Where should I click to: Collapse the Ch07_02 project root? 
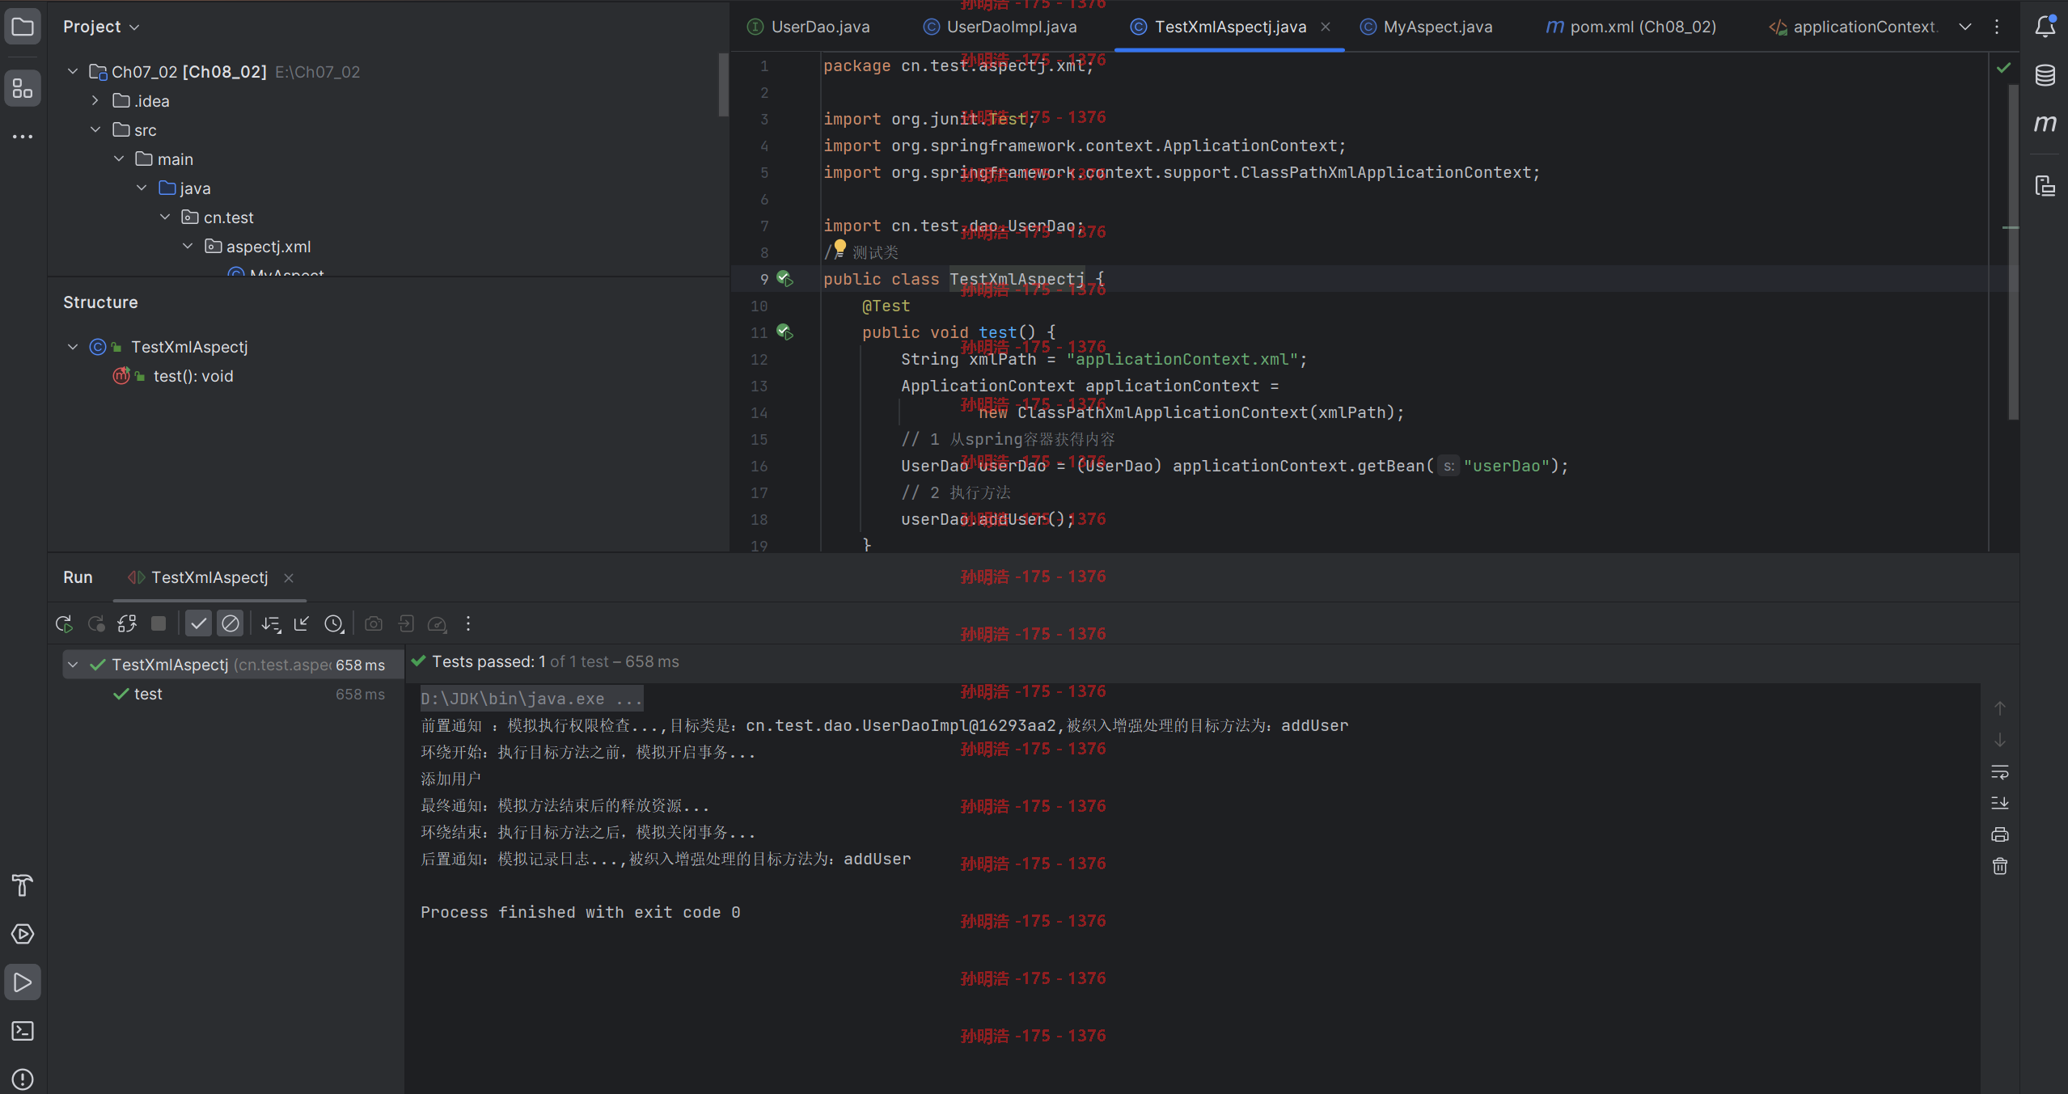[x=73, y=72]
